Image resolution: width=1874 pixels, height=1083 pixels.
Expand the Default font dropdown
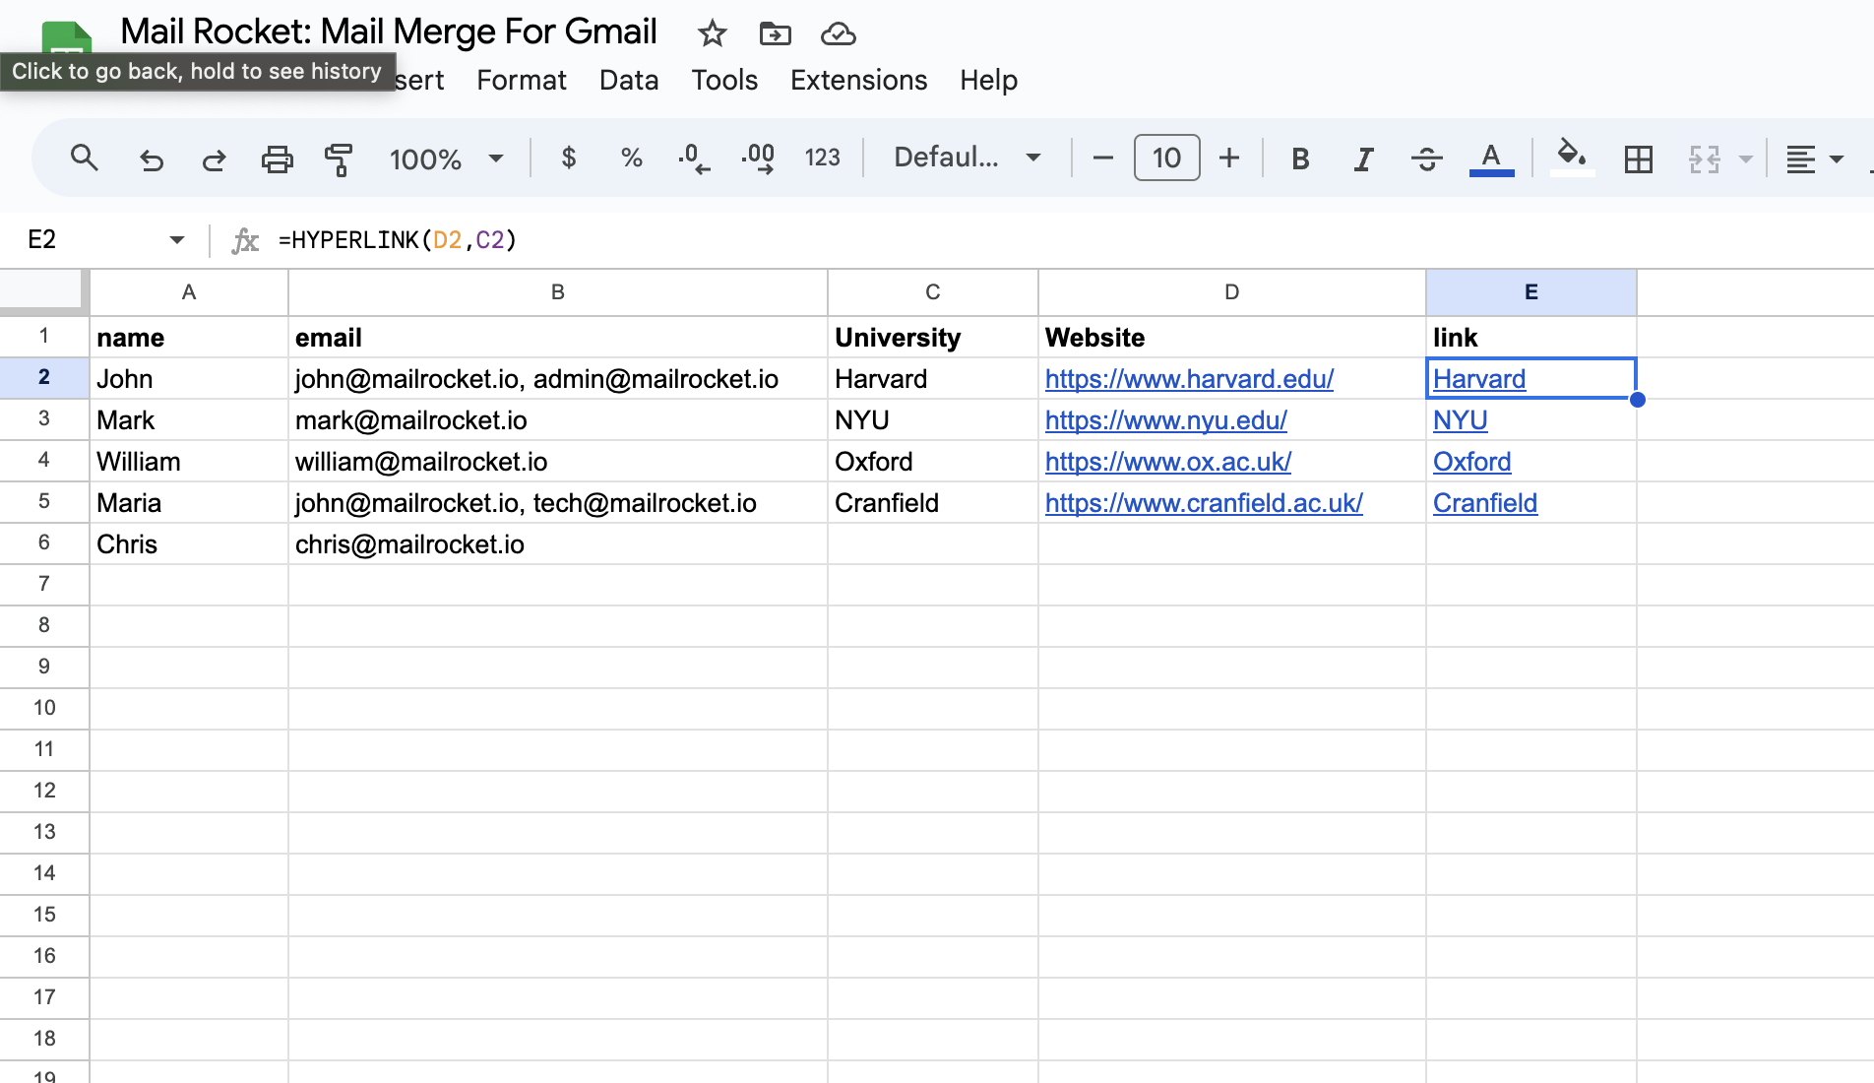[x=967, y=158]
